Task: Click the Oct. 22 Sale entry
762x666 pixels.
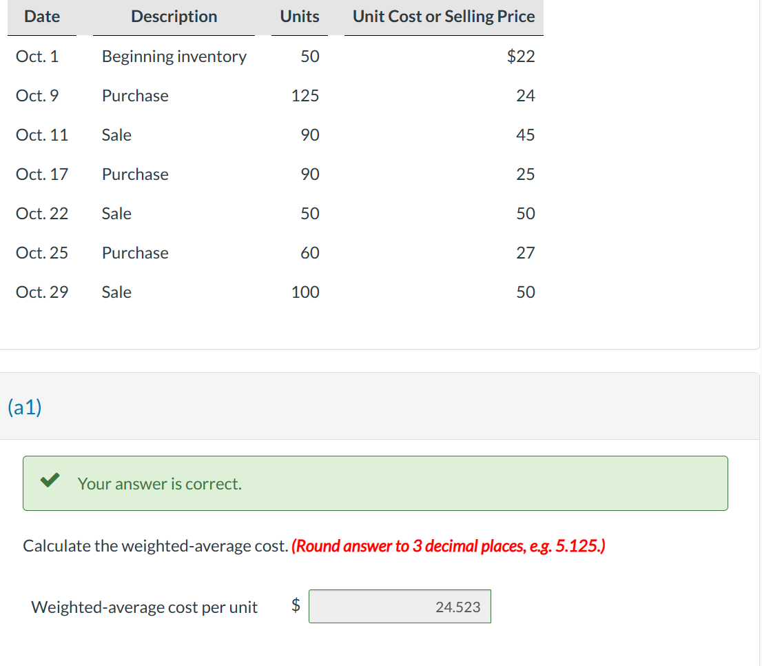Action: [116, 214]
